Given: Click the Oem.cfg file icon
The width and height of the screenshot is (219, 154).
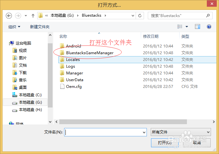Looking at the screenshot, I should click(x=62, y=86).
